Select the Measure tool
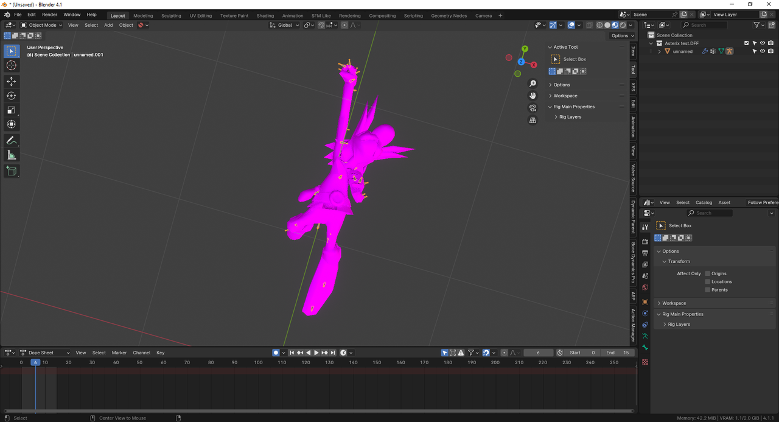 [x=12, y=155]
